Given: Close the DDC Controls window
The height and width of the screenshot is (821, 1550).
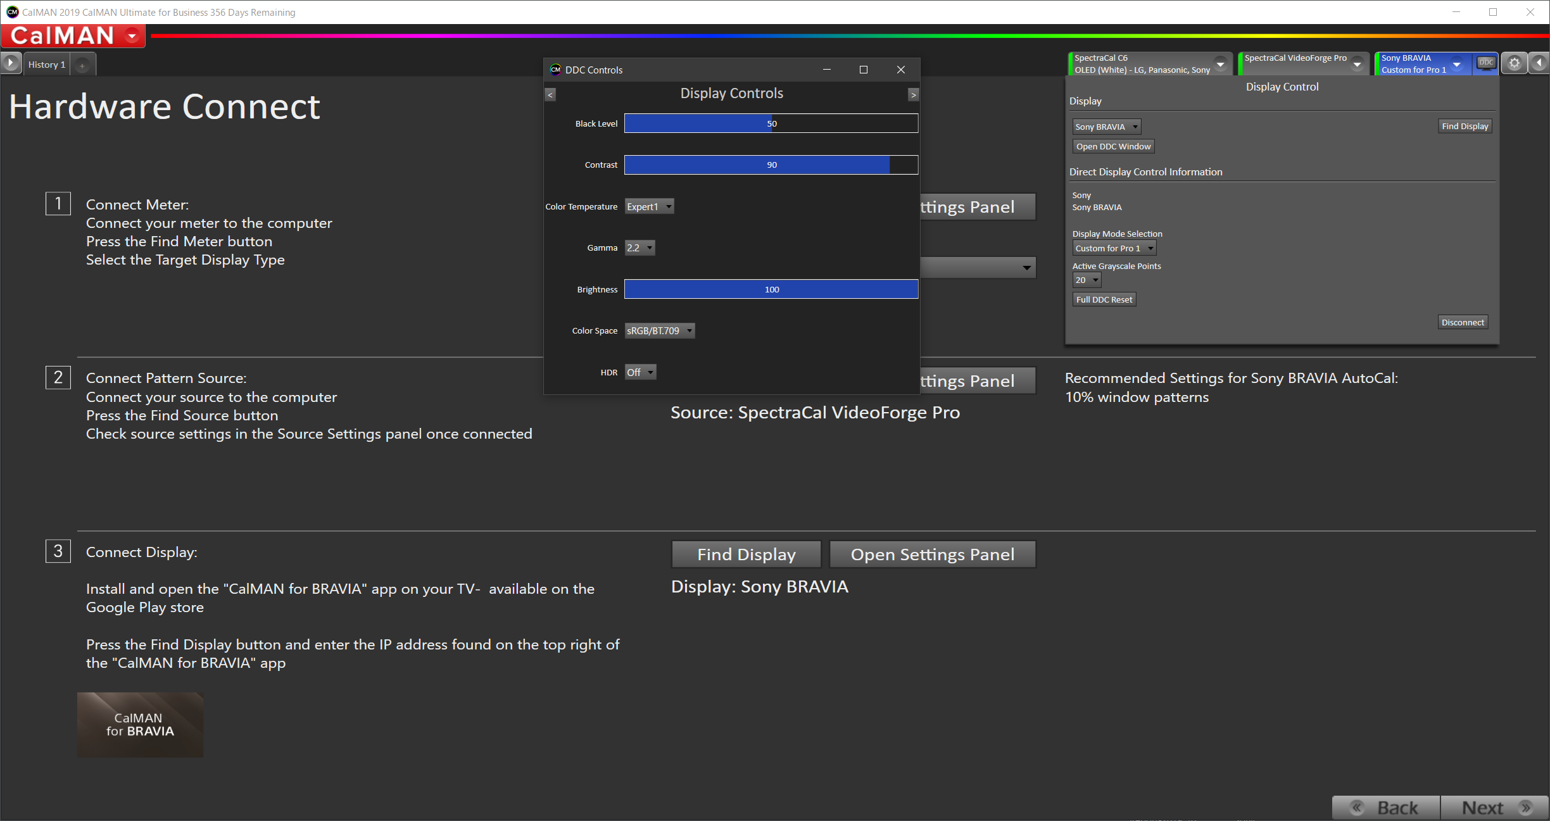Looking at the screenshot, I should (901, 70).
